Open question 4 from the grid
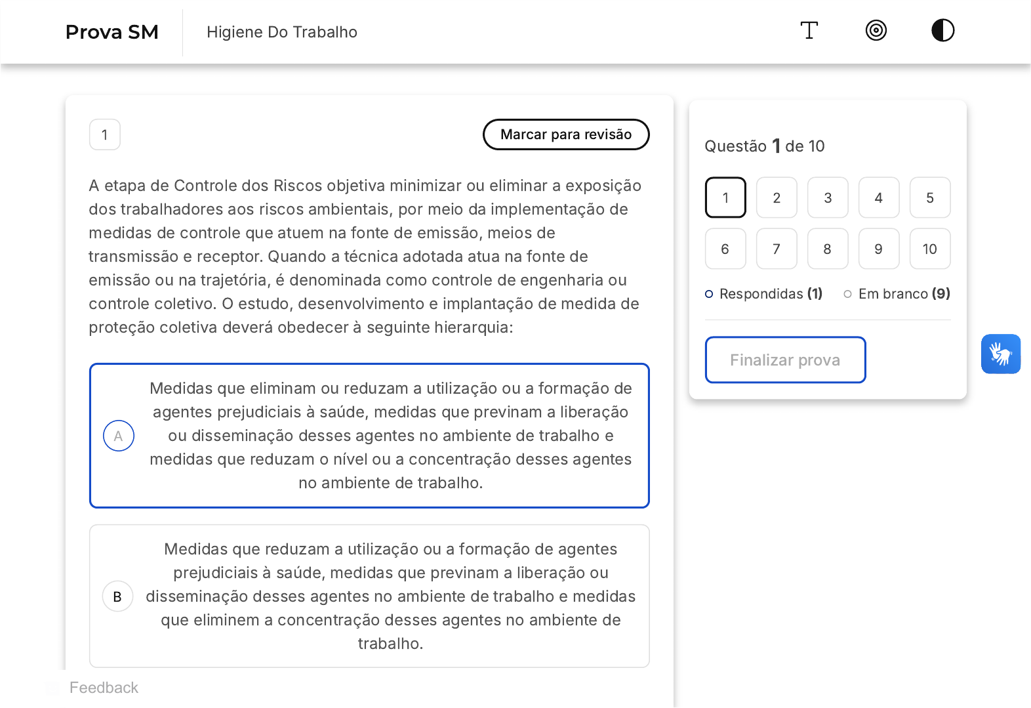 (x=879, y=198)
